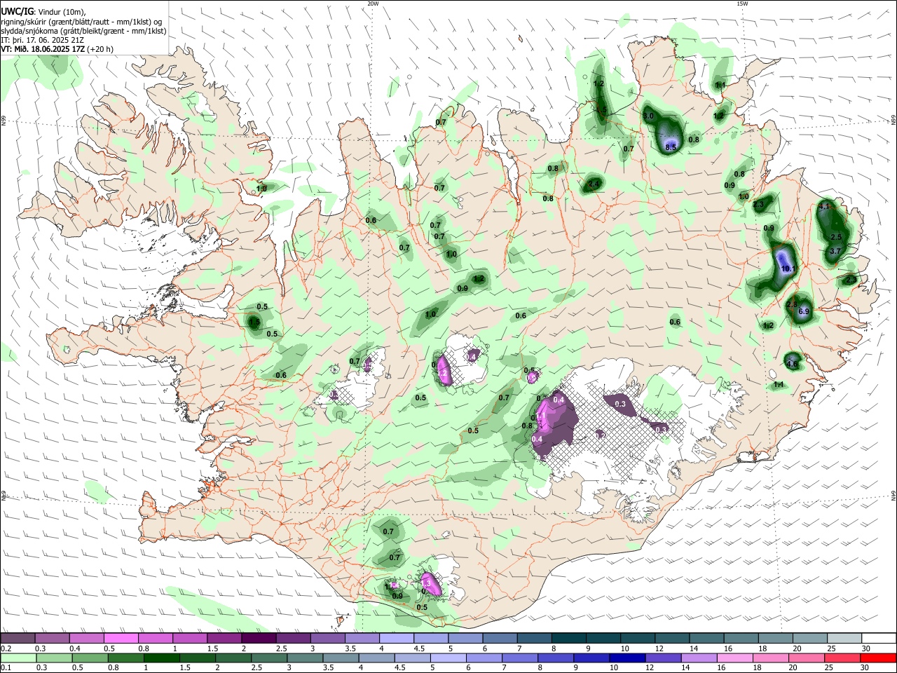Select the 'IT: Þri. 17. 06. 2025 21Z' line
The width and height of the screenshot is (897, 673).
coord(43,40)
